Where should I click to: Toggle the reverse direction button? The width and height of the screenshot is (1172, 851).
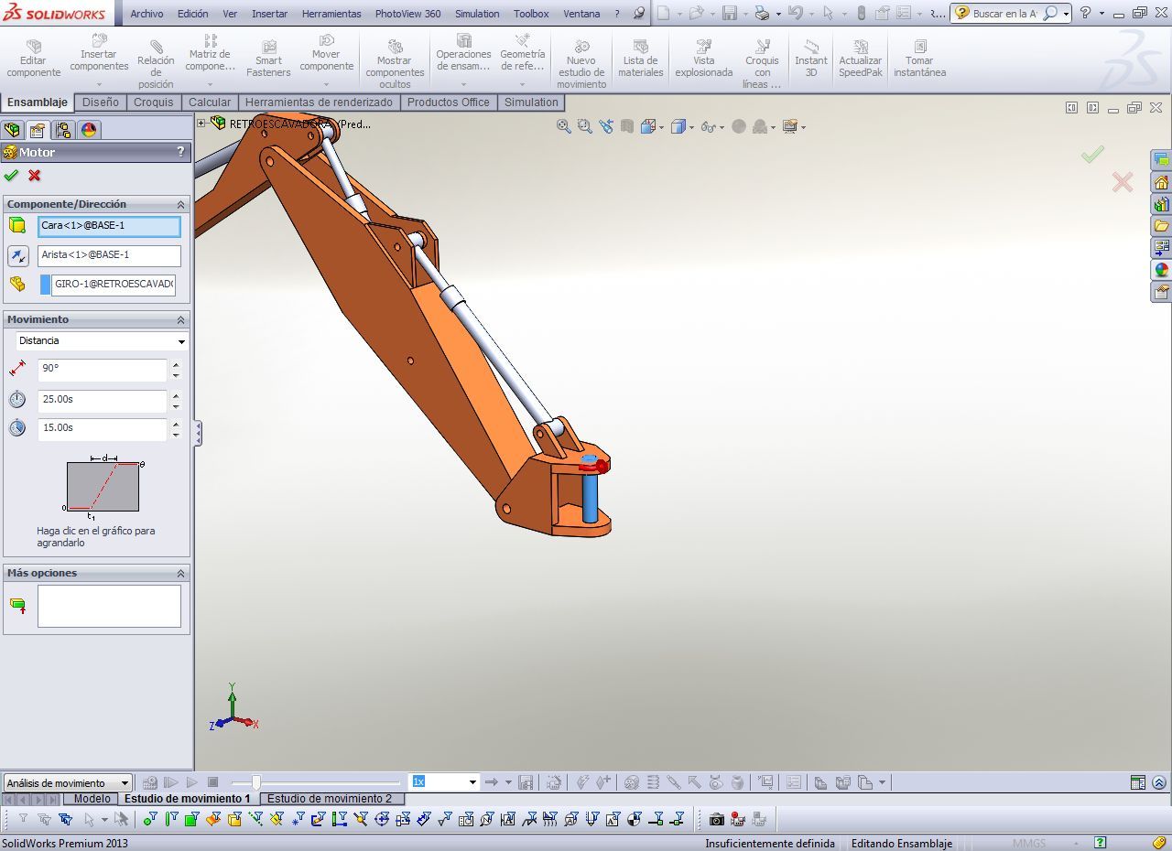click(18, 256)
